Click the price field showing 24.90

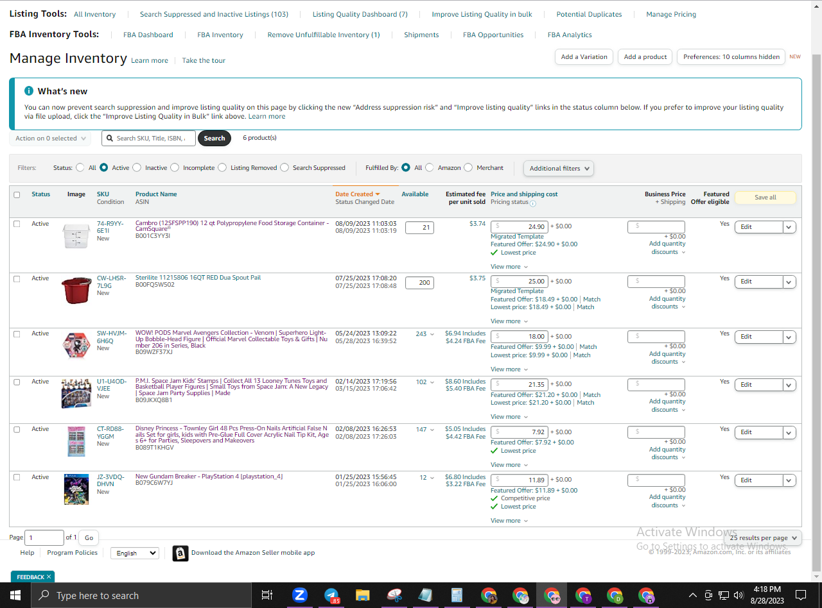[x=520, y=227]
